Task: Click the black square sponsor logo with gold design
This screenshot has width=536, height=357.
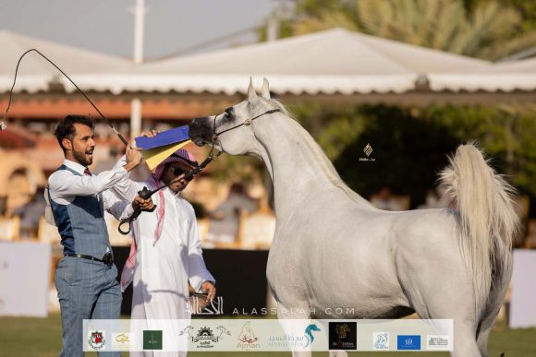Action: (x=343, y=336)
